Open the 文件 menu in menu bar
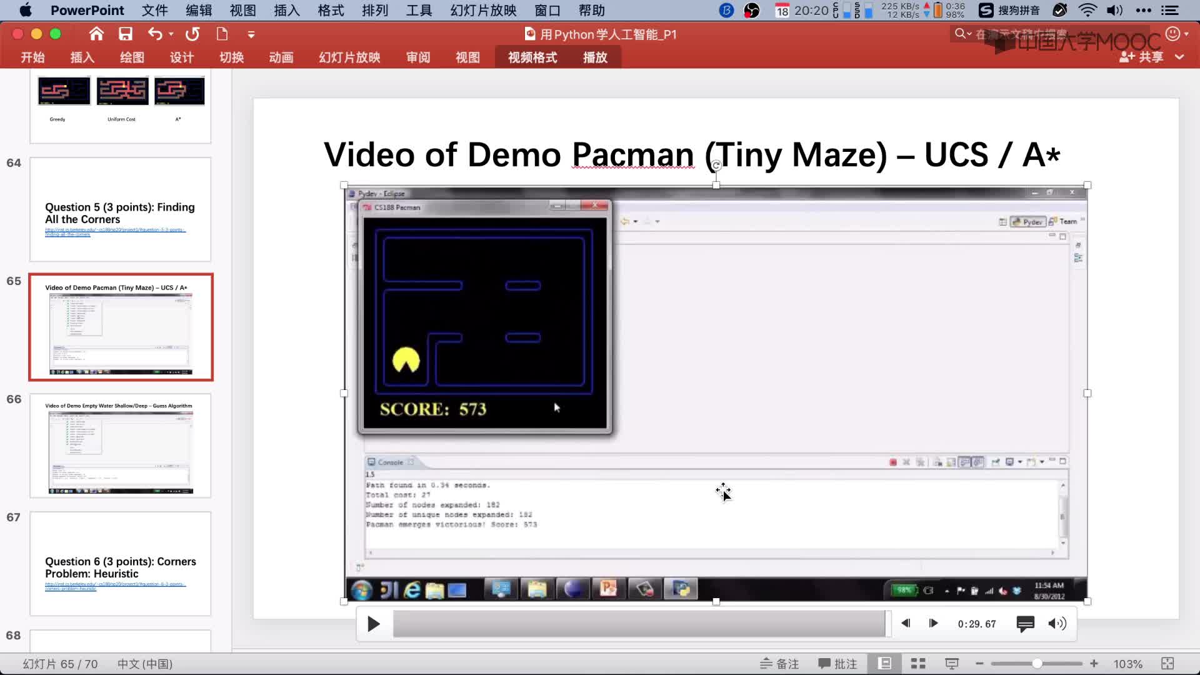Image resolution: width=1200 pixels, height=675 pixels. [x=154, y=11]
